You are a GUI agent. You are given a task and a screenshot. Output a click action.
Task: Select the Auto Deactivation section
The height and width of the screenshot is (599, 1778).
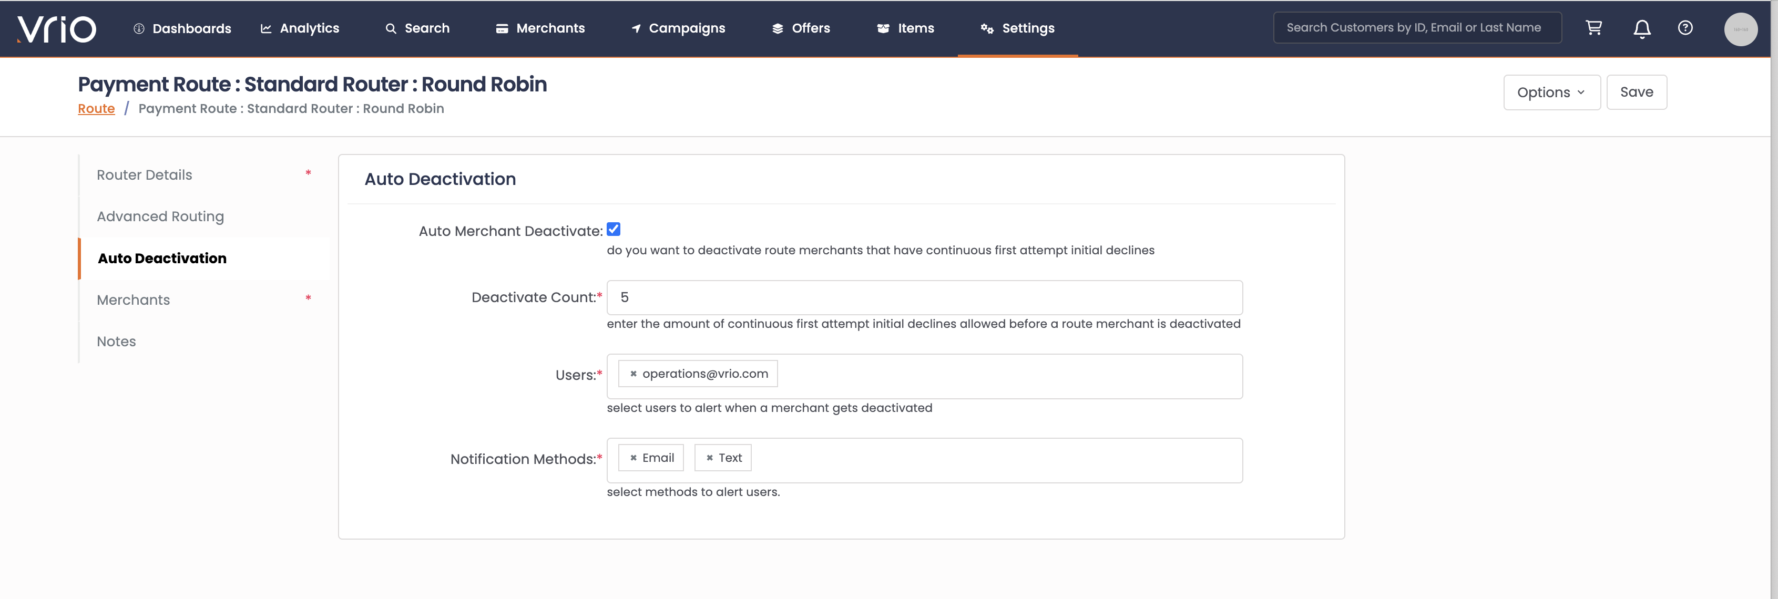[205, 258]
